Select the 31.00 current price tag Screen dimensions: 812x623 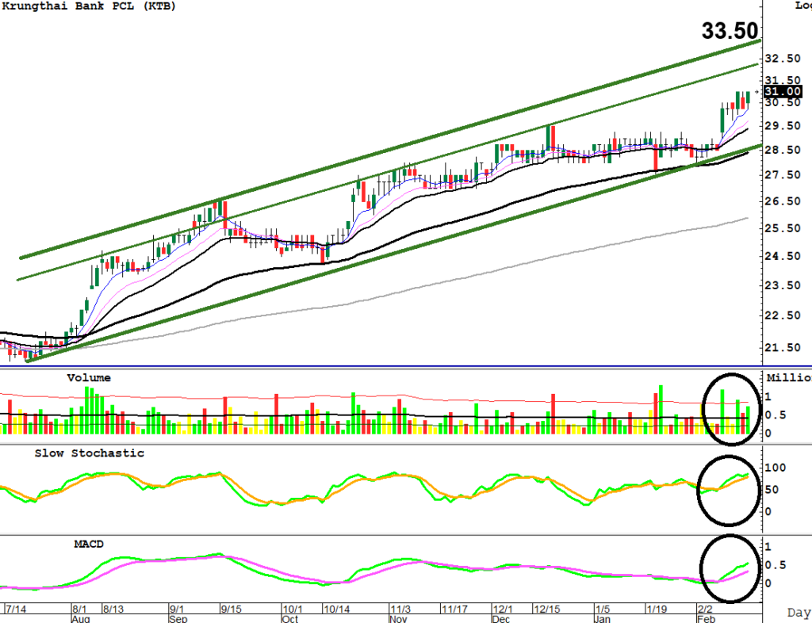click(781, 92)
